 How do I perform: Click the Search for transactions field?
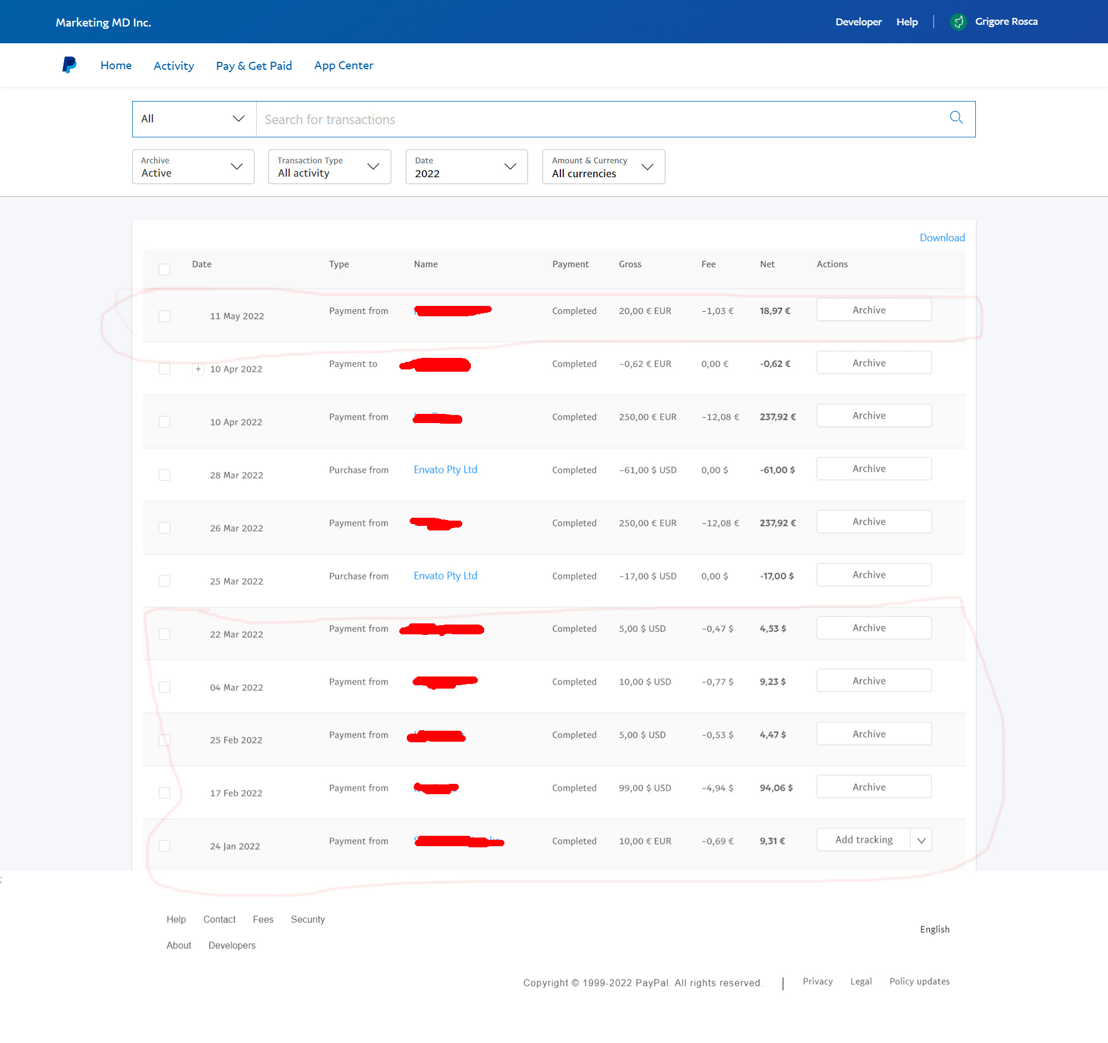click(x=600, y=119)
